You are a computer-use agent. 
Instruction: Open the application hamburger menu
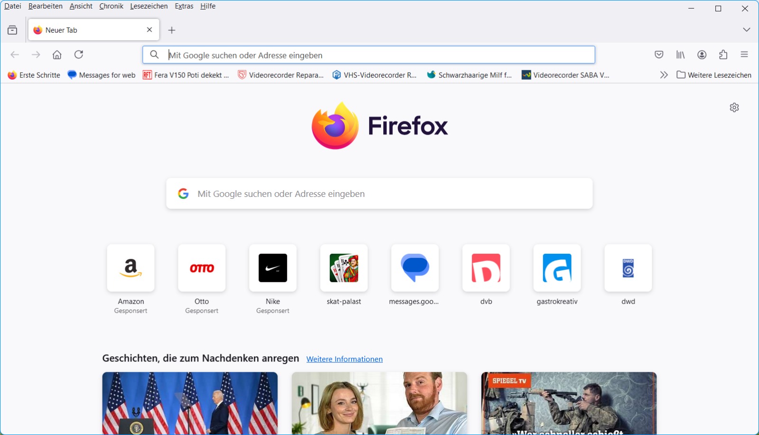[744, 55]
